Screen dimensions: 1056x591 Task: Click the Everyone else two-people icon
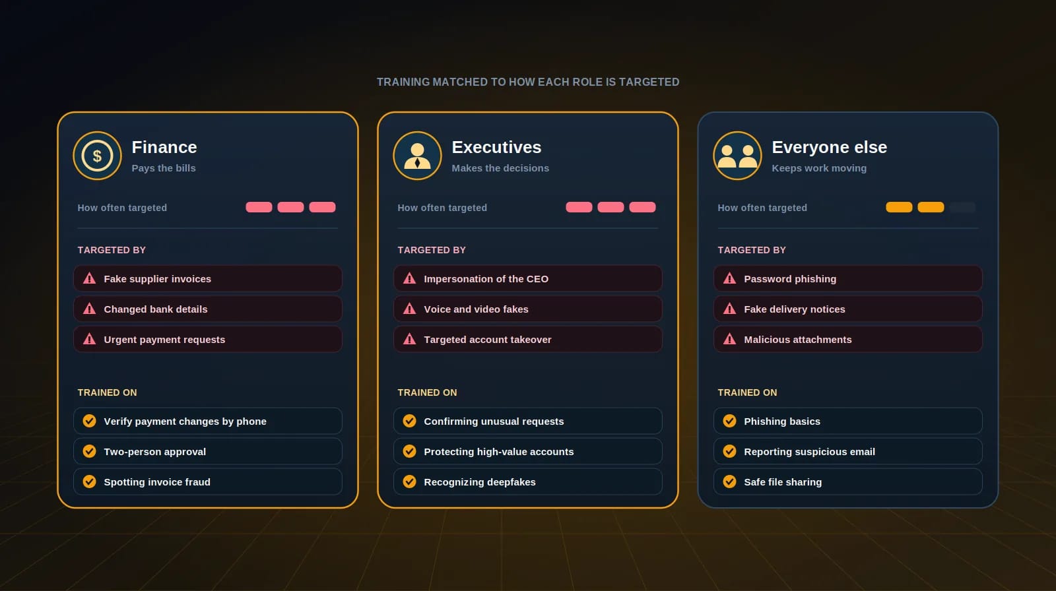[x=737, y=156]
